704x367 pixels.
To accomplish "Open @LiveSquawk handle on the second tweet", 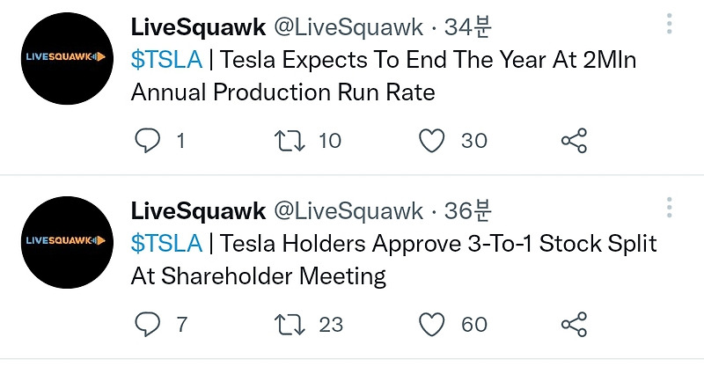I will (x=348, y=211).
